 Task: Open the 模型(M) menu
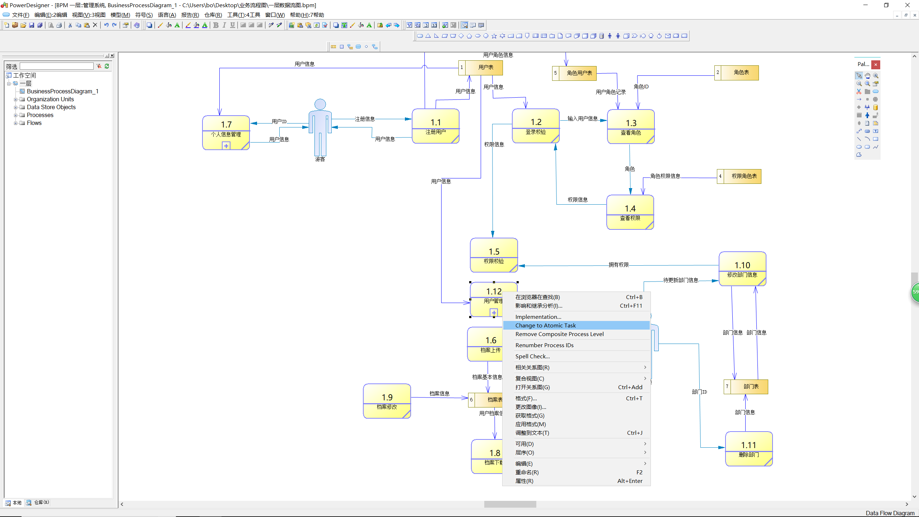click(x=120, y=15)
